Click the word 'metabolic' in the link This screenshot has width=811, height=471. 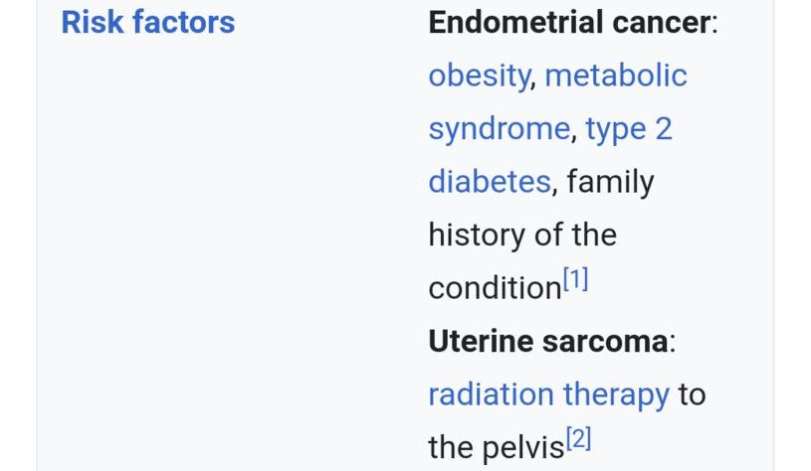616,76
